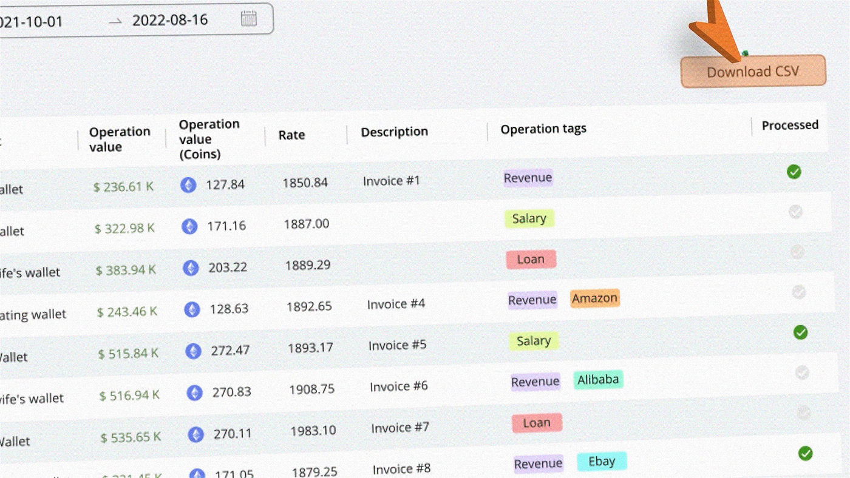Sort by the Operation tags column header
The height and width of the screenshot is (478, 850).
pos(543,129)
